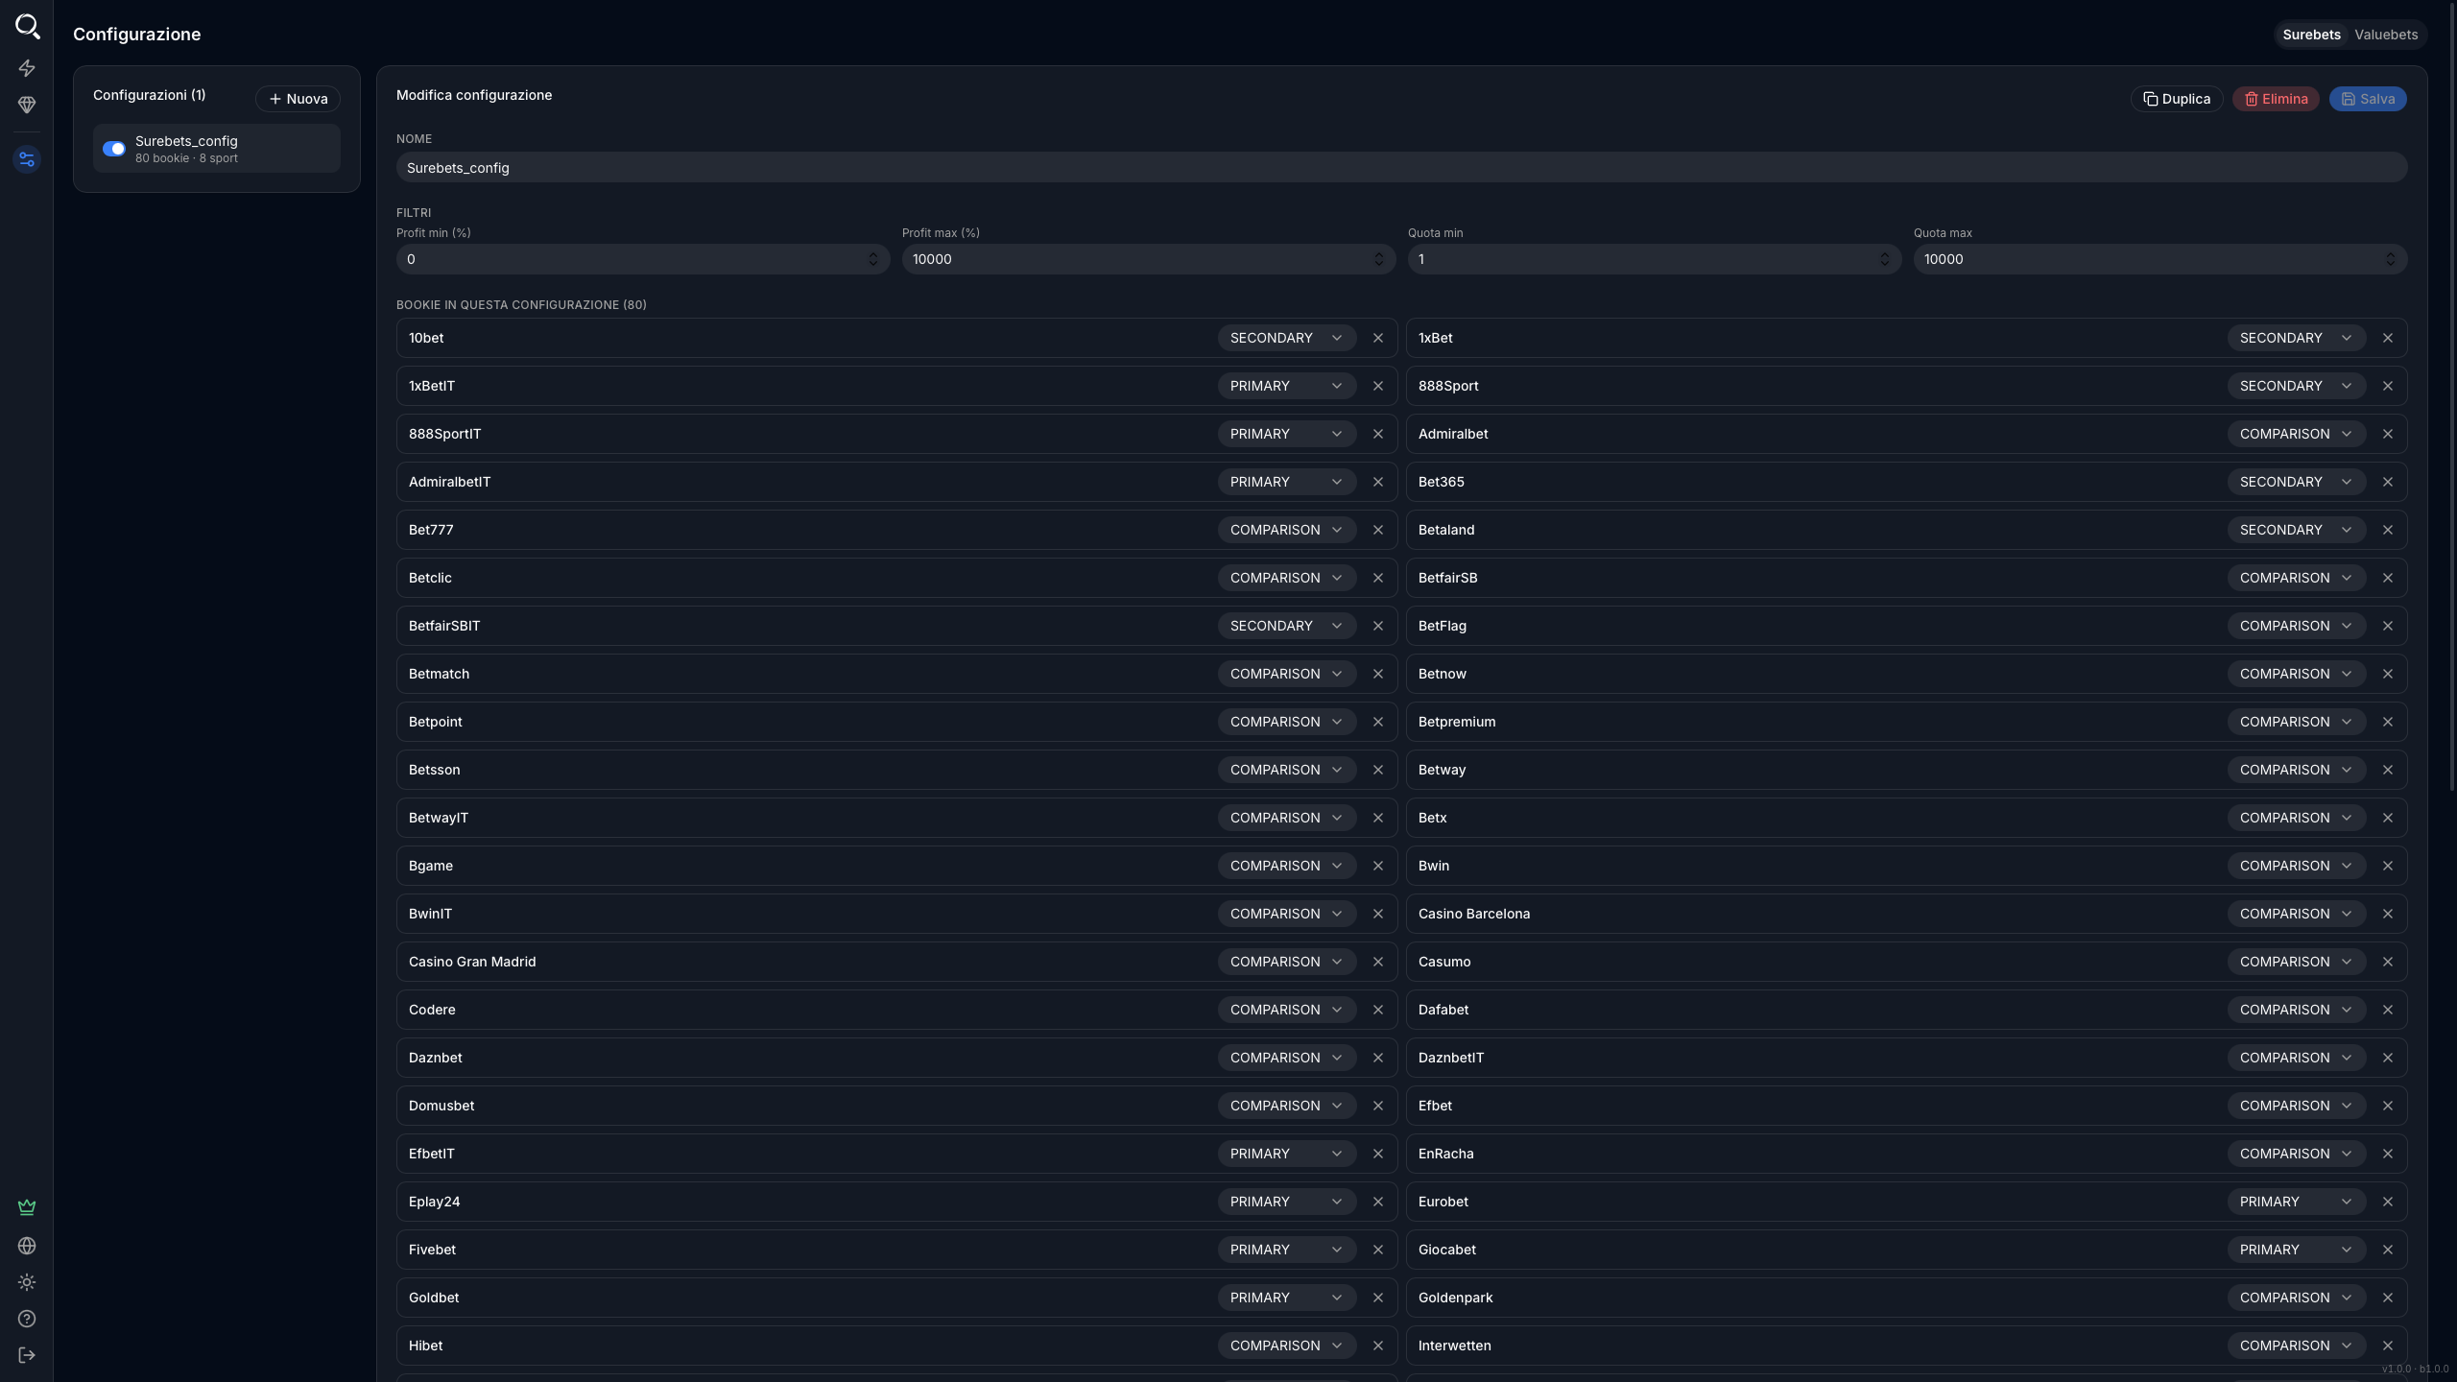Remove the Eurobet bookie

pos(2388,1202)
